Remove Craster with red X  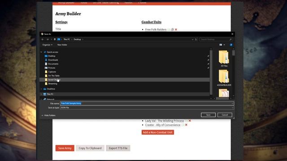(x=186, y=125)
